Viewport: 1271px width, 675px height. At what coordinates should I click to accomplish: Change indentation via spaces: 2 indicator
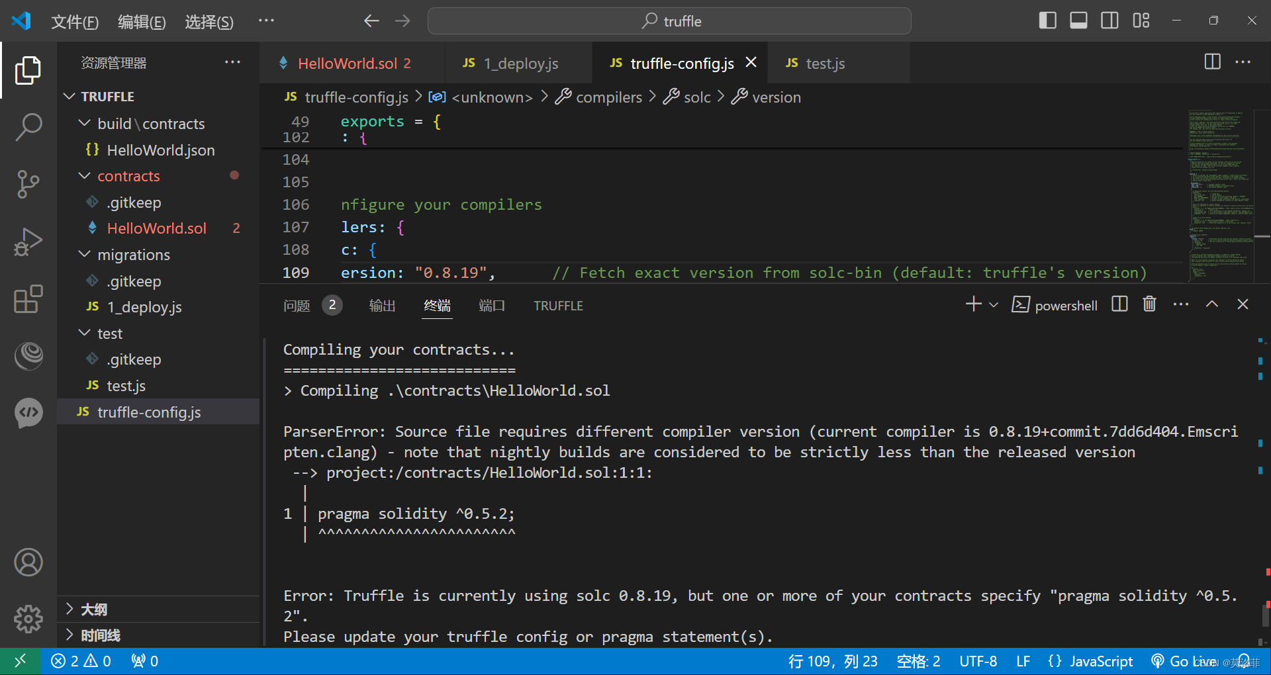[918, 661]
